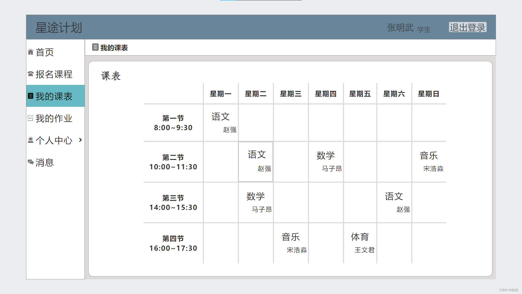Click the 张明武 username in header

click(400, 27)
